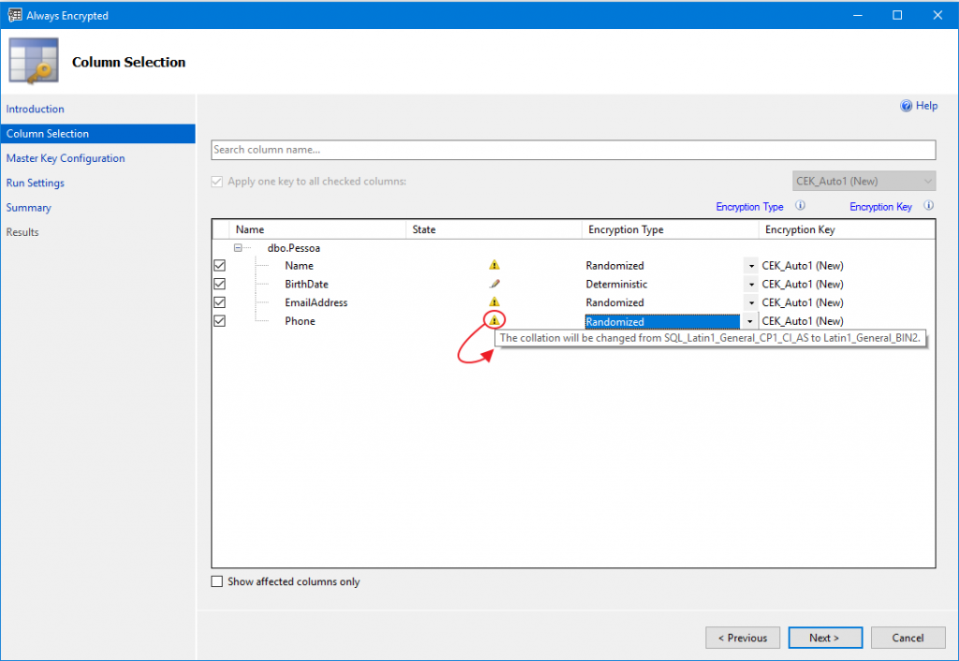Click the warning icon on the EmailAddress row
This screenshot has height=661, width=959.
[x=494, y=301]
